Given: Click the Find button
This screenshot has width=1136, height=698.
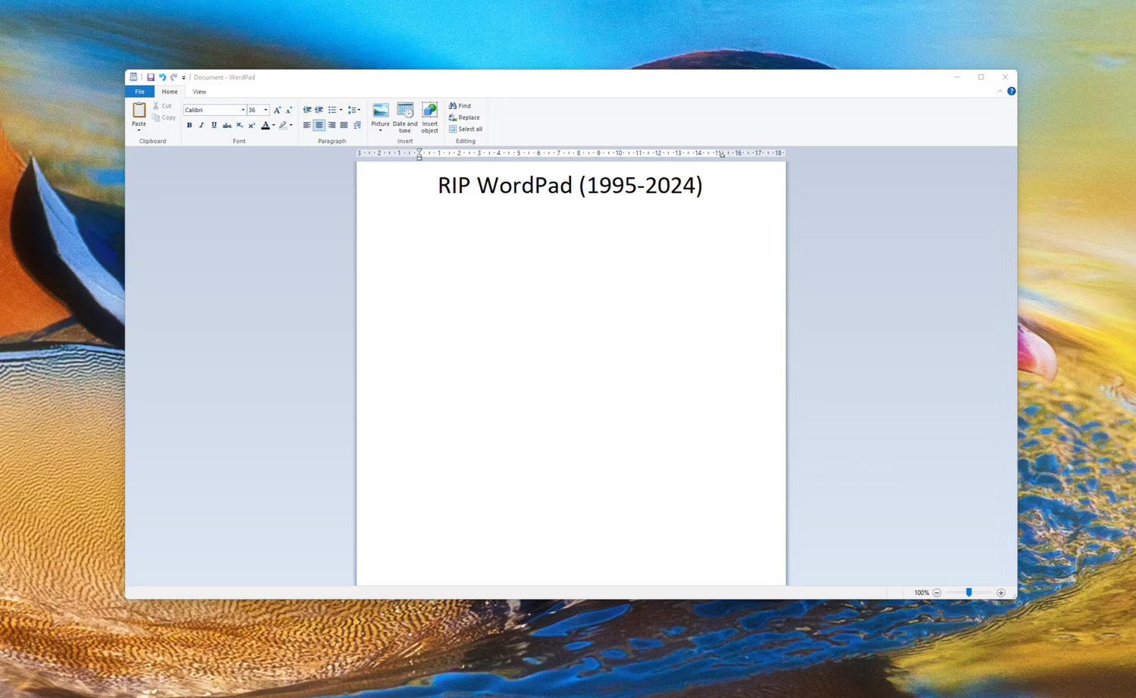Looking at the screenshot, I should [460, 106].
